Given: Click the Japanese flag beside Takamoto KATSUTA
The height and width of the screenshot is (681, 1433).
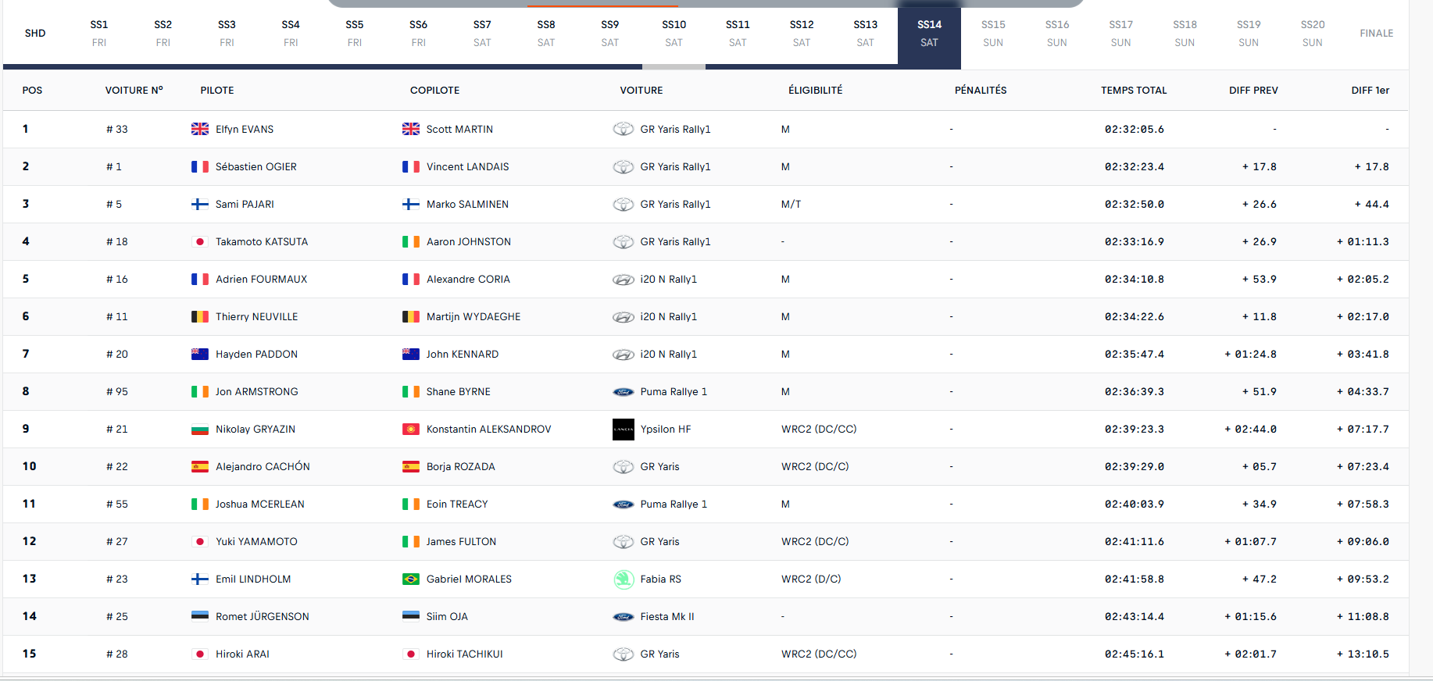Looking at the screenshot, I should click(200, 241).
